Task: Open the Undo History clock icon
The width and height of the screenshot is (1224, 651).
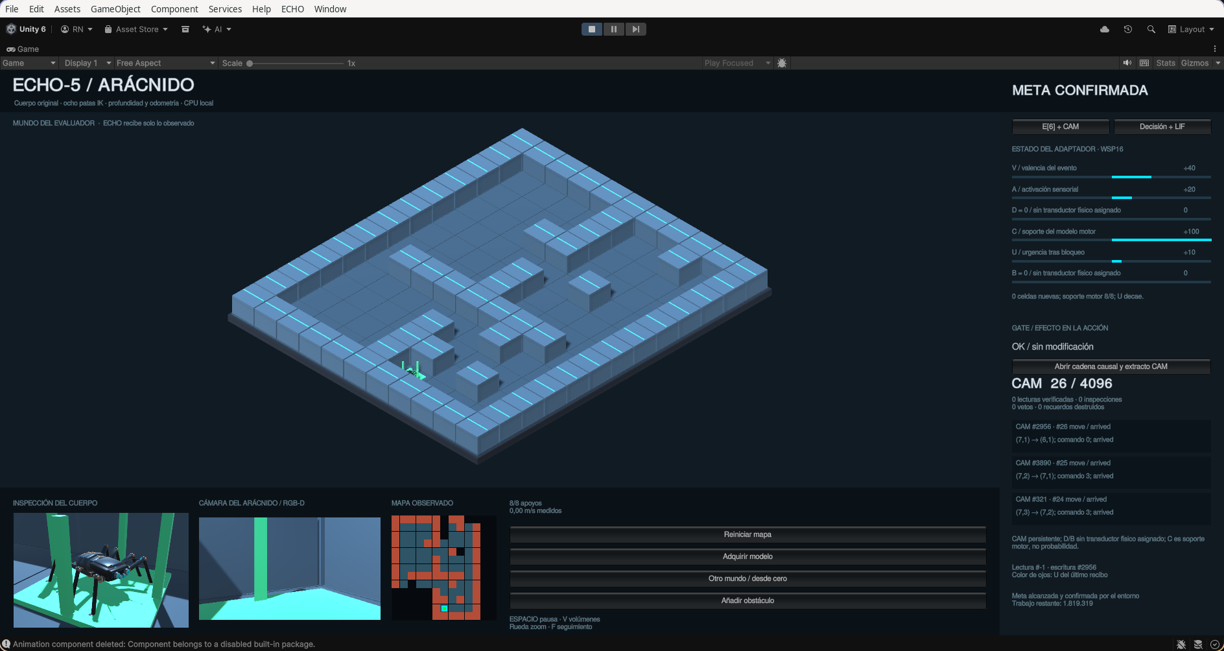Action: pyautogui.click(x=1128, y=29)
